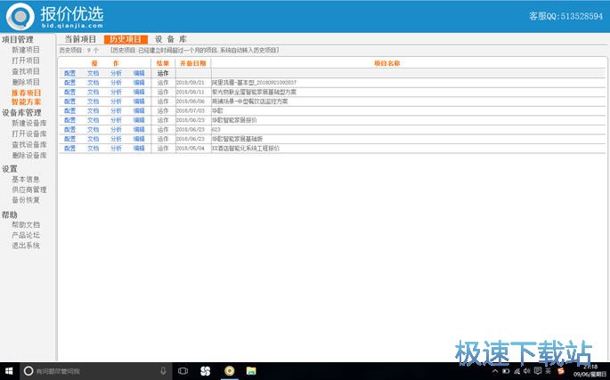Screen dimensions: 610x380
Task: Open the Windows Start menu
Action: coord(8,370)
